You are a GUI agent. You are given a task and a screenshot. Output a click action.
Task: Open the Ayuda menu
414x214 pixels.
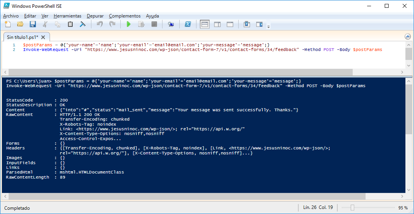(x=152, y=16)
